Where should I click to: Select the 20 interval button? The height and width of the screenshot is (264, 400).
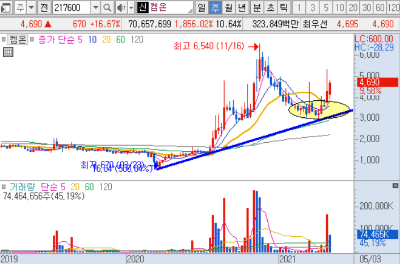point(353,7)
